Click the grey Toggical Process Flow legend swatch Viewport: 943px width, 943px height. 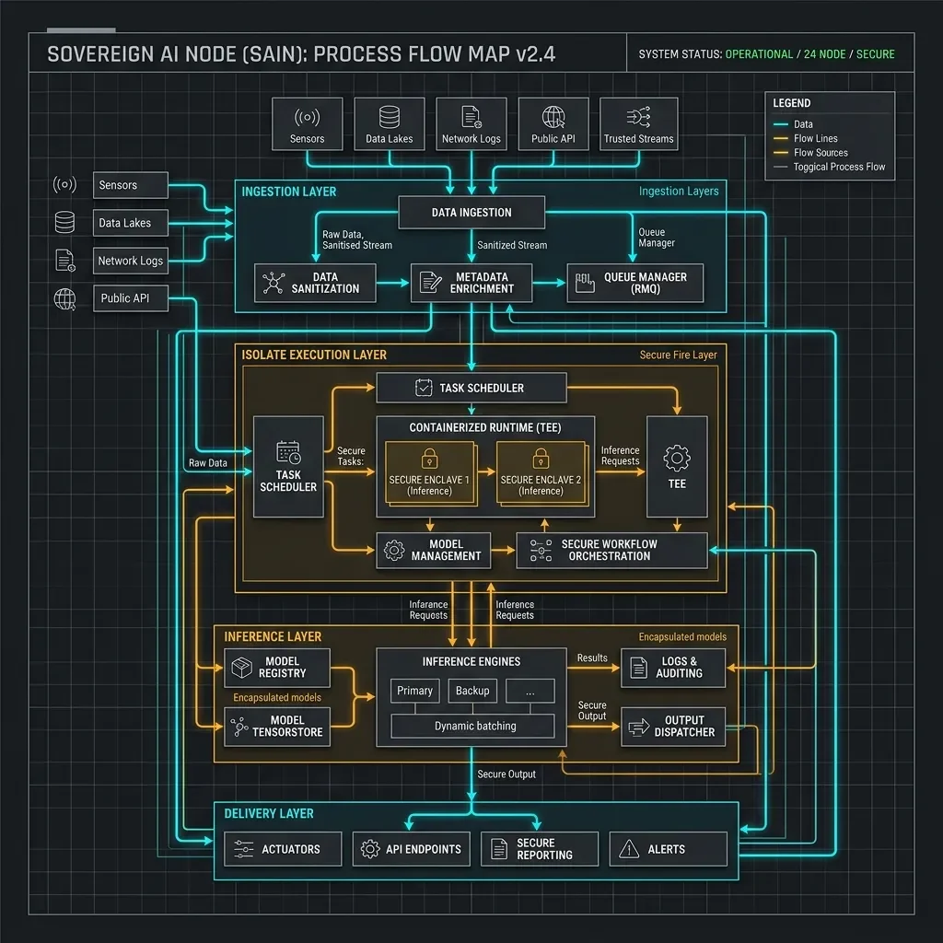[x=781, y=168]
